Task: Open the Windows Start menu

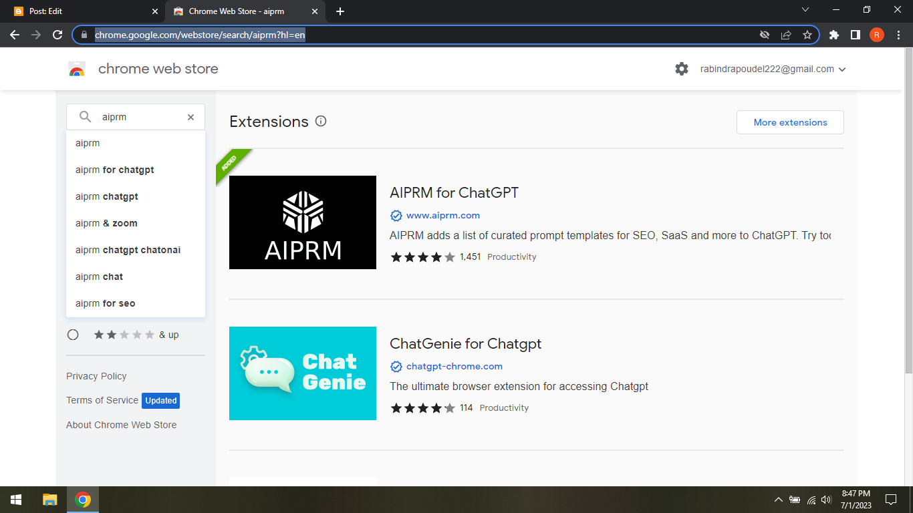Action: [16, 500]
